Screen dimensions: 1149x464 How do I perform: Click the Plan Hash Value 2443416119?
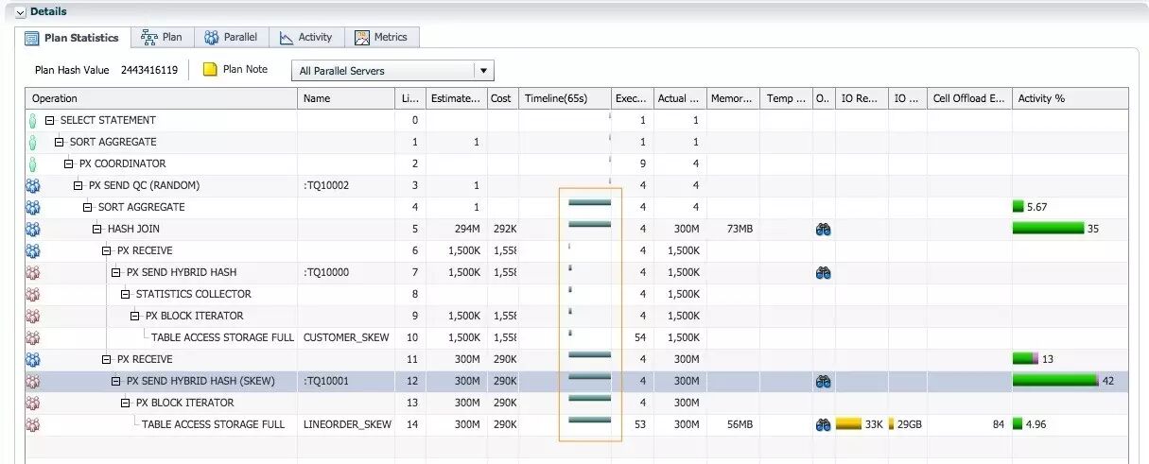[149, 70]
